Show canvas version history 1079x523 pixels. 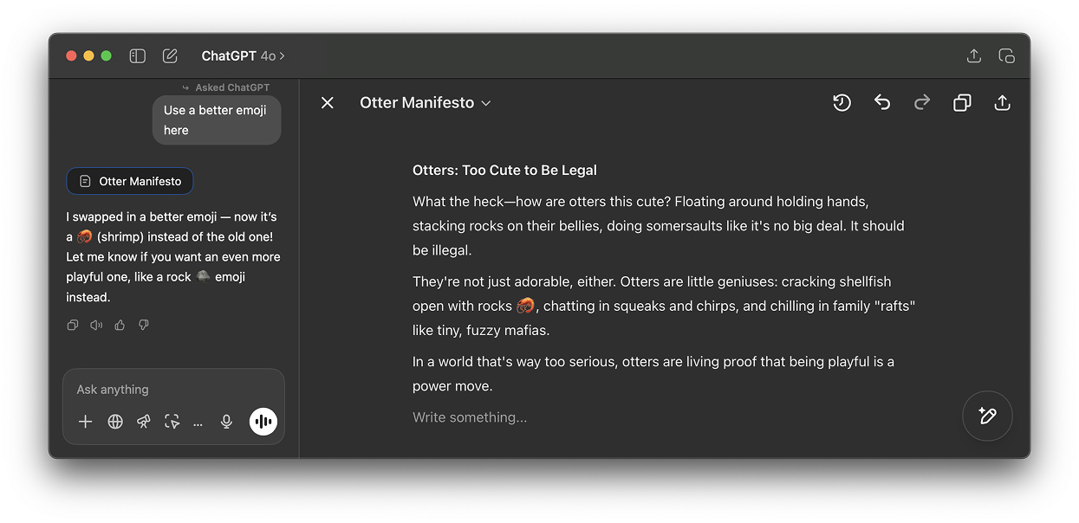842,103
